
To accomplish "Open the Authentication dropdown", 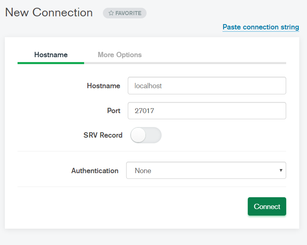I will [206, 170].
